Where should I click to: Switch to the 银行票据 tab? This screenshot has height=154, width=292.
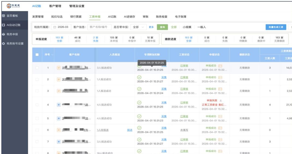tap(76, 17)
